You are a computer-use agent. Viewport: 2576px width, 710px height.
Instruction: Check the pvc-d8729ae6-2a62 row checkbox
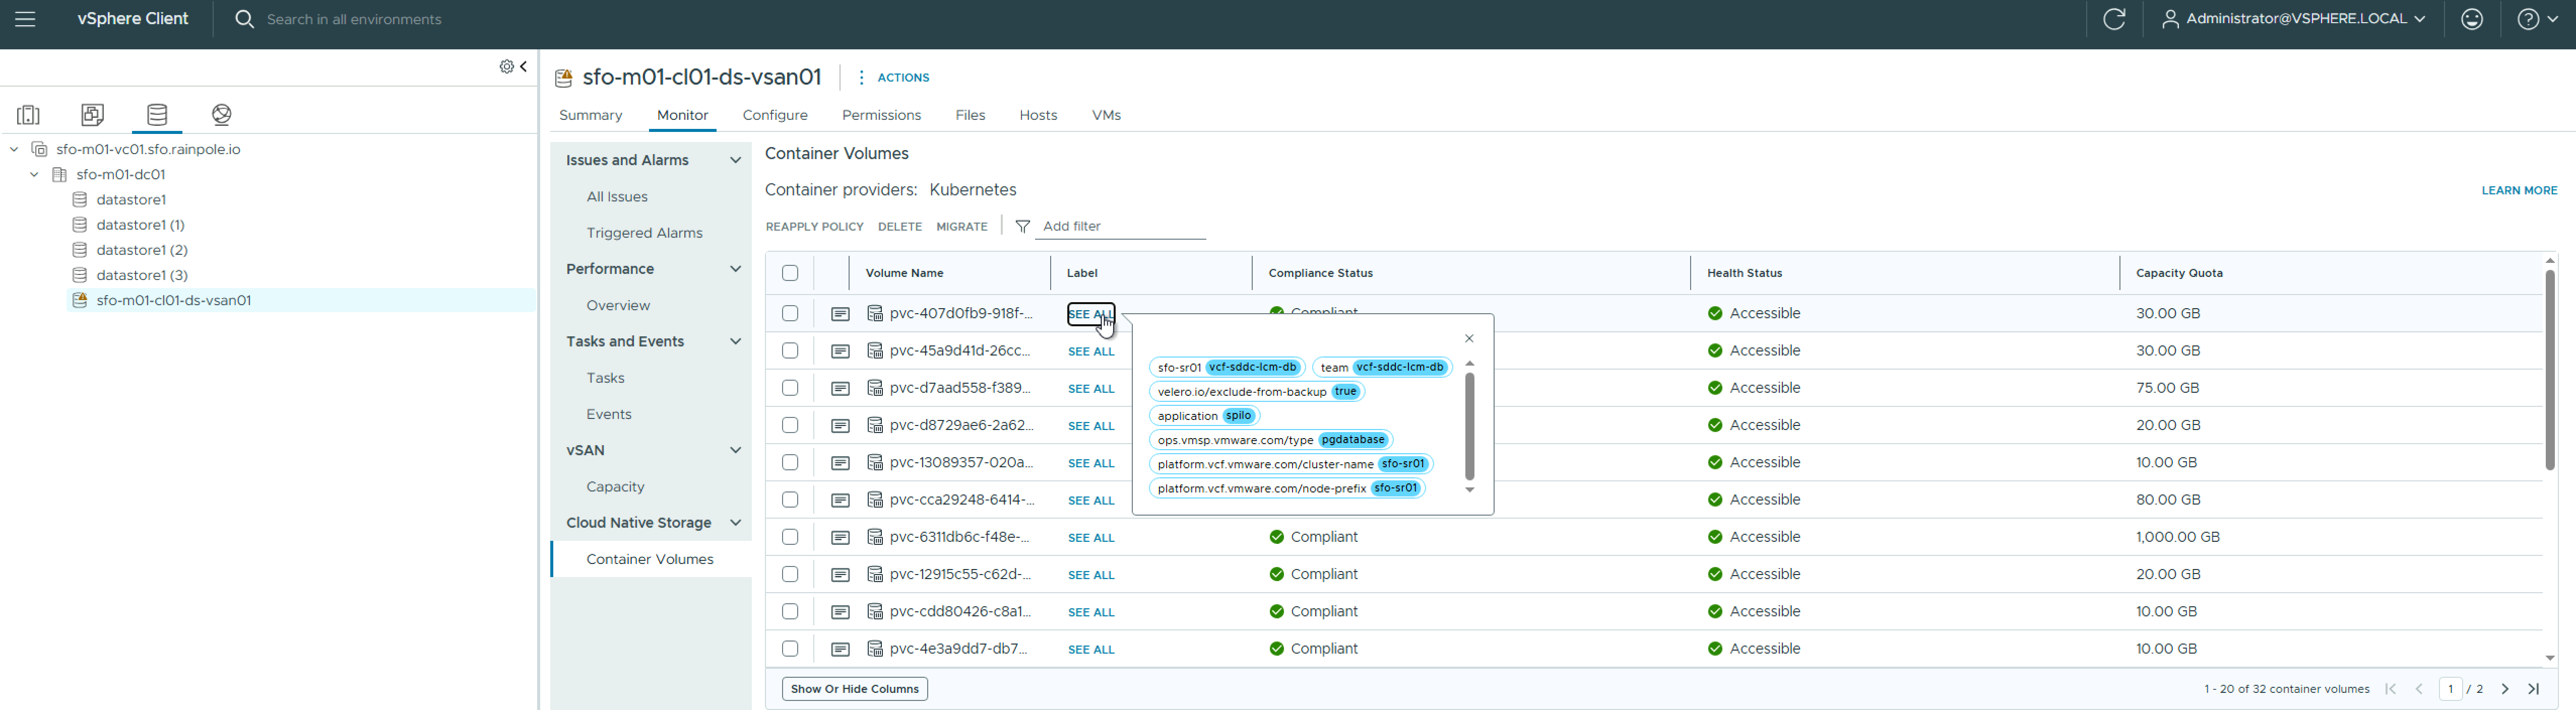click(790, 425)
